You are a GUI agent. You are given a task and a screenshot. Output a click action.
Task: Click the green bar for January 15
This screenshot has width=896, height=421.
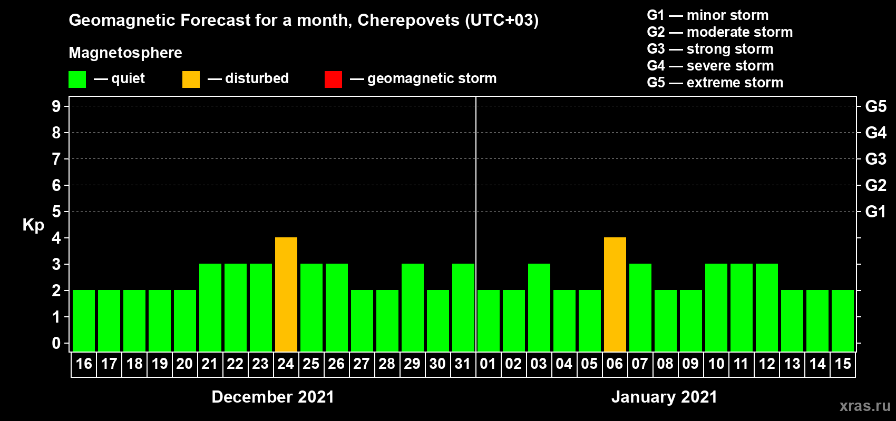(x=843, y=320)
